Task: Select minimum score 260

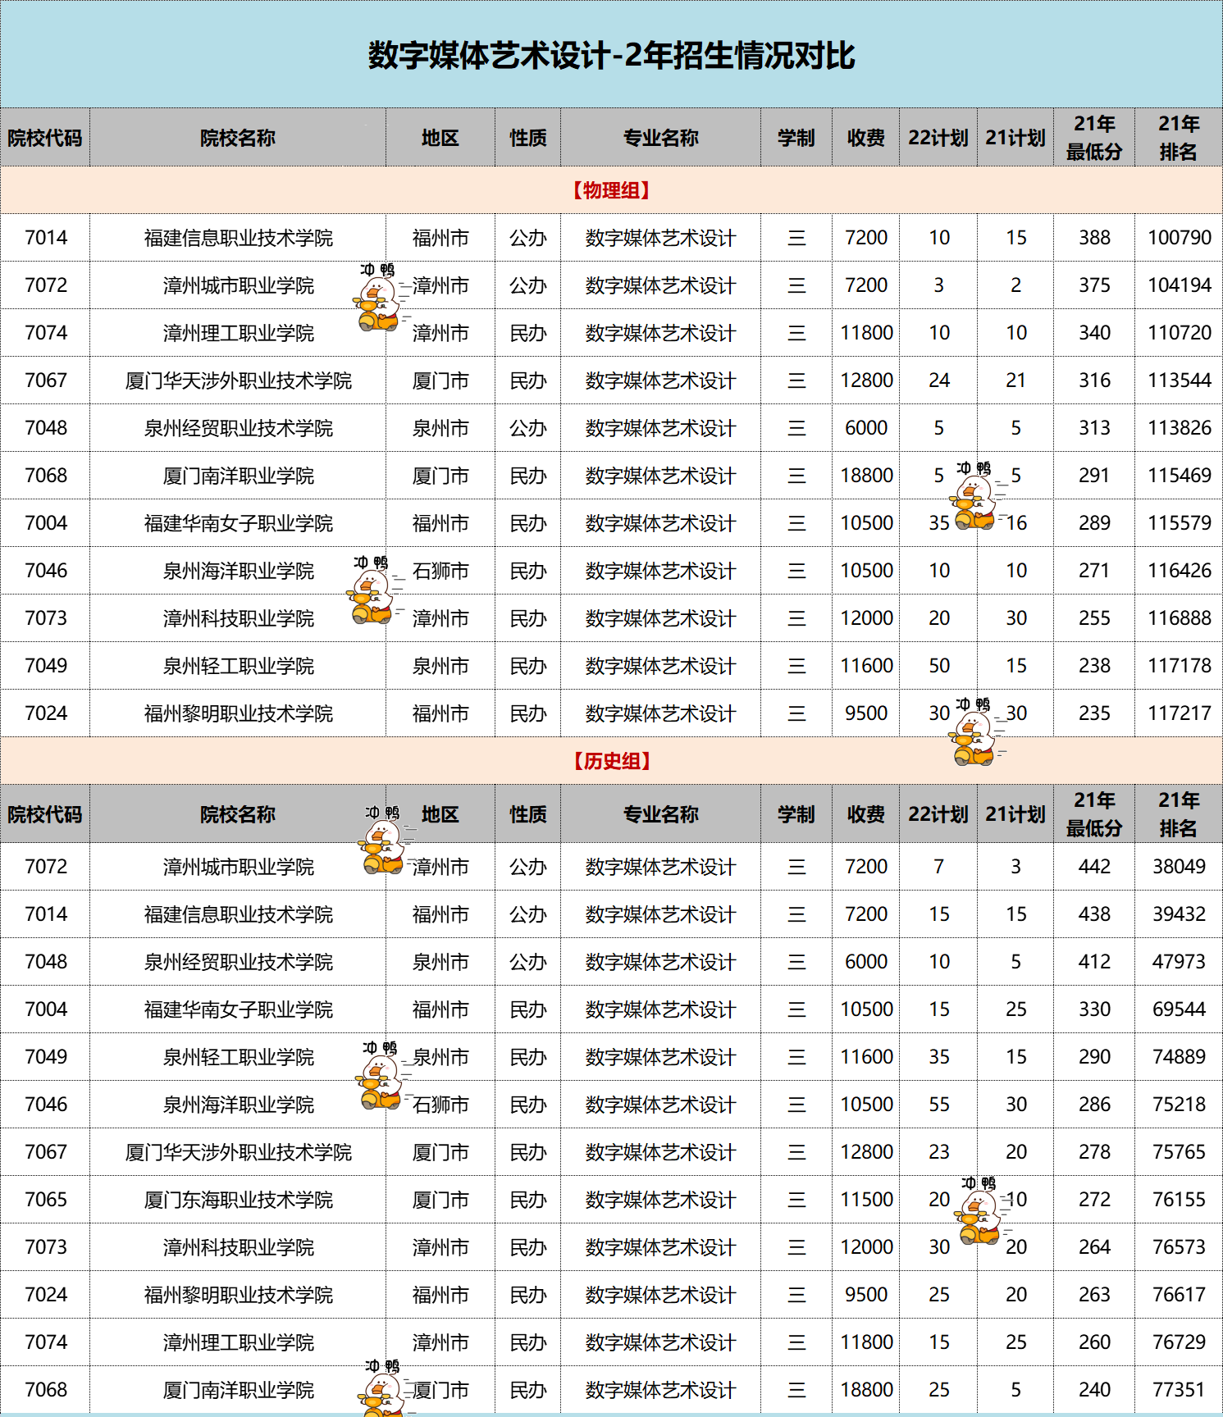Action: [x=1094, y=1342]
